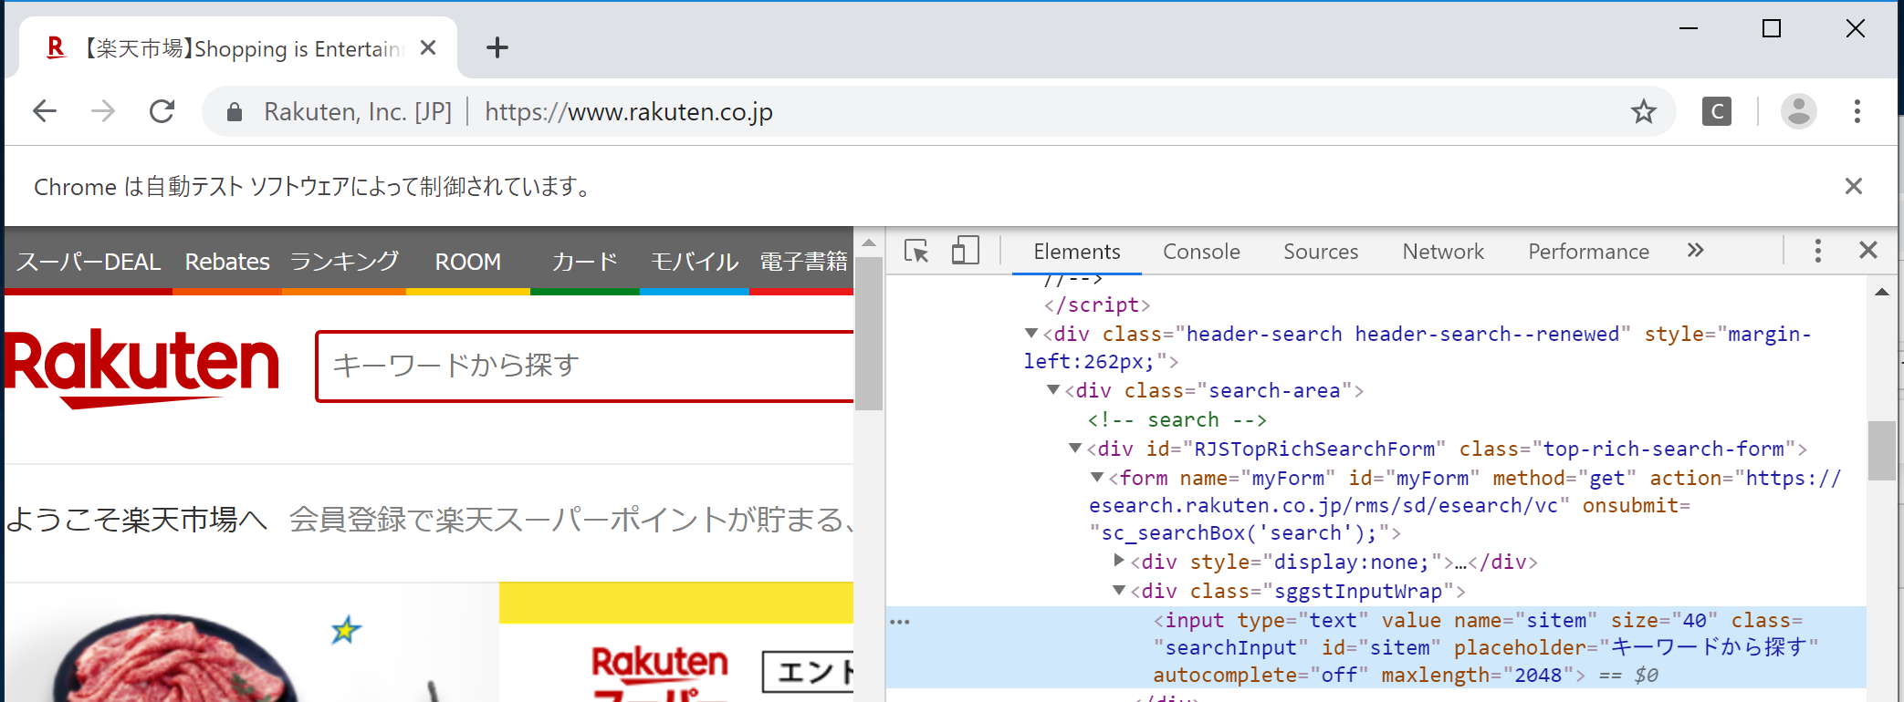Screen dimensions: 1904x702
Task: Activate the DevTools inspect element picker
Action: pyautogui.click(x=916, y=251)
